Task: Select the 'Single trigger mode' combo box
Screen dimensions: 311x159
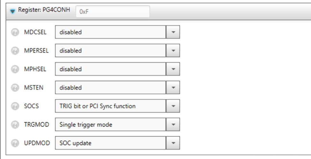Action: tap(110, 125)
